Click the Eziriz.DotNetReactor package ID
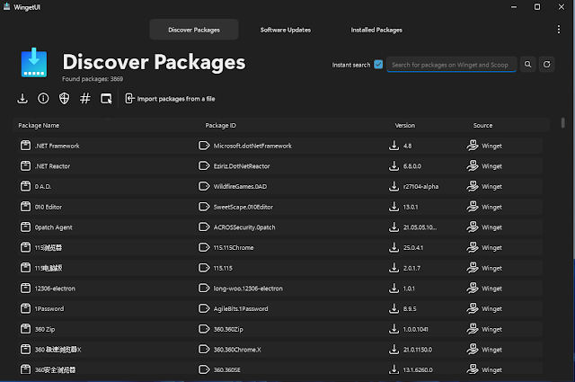This screenshot has height=382, width=575. pos(242,166)
